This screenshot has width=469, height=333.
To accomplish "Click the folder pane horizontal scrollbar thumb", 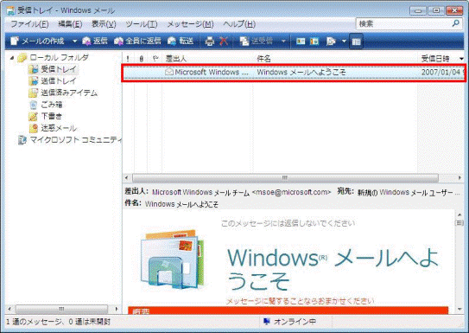I will (61, 309).
